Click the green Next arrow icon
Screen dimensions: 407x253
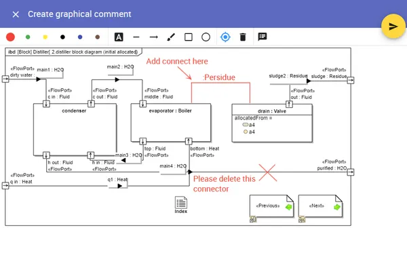point(337,207)
